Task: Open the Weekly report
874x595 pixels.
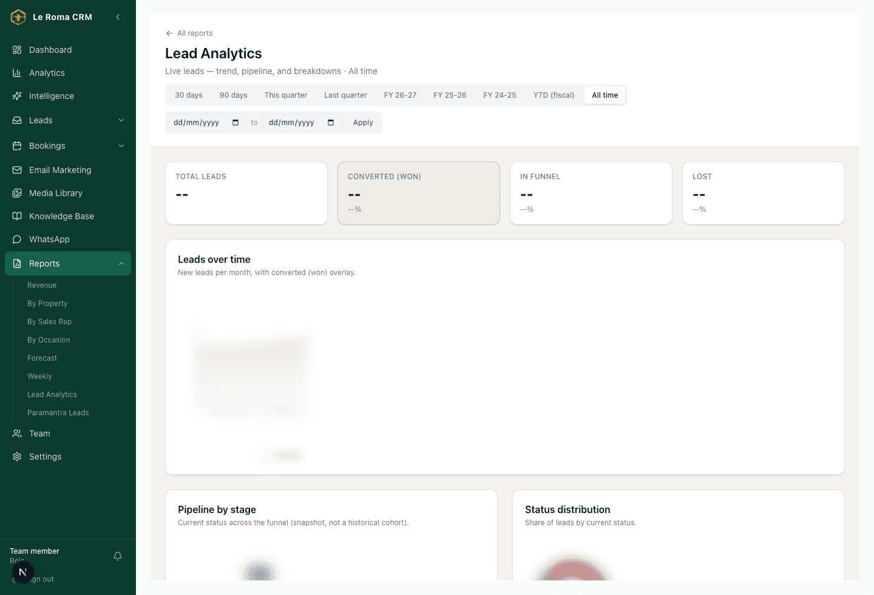Action: click(x=39, y=376)
